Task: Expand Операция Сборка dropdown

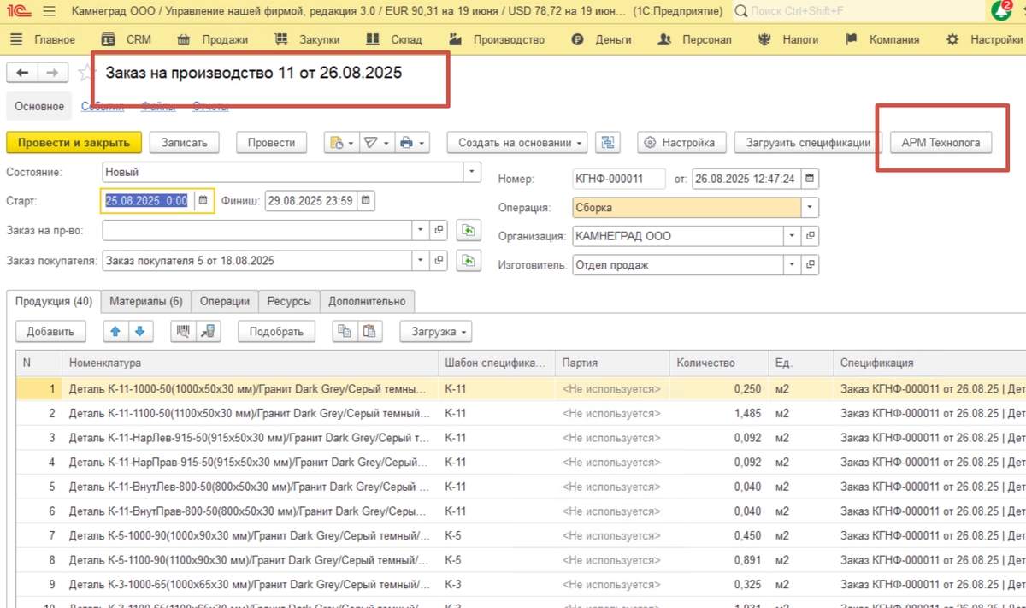Action: pyautogui.click(x=811, y=208)
